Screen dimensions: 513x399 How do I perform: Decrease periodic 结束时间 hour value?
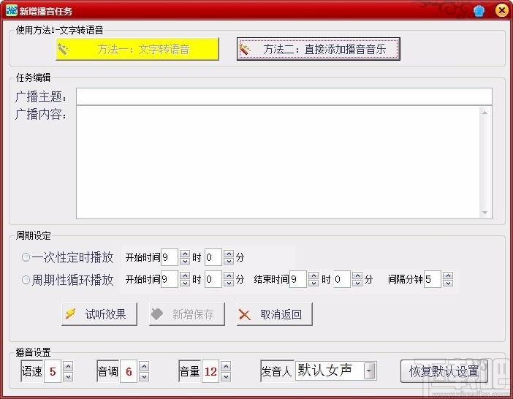[313, 283]
